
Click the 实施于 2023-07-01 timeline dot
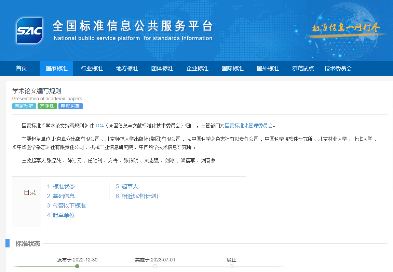click(x=155, y=266)
